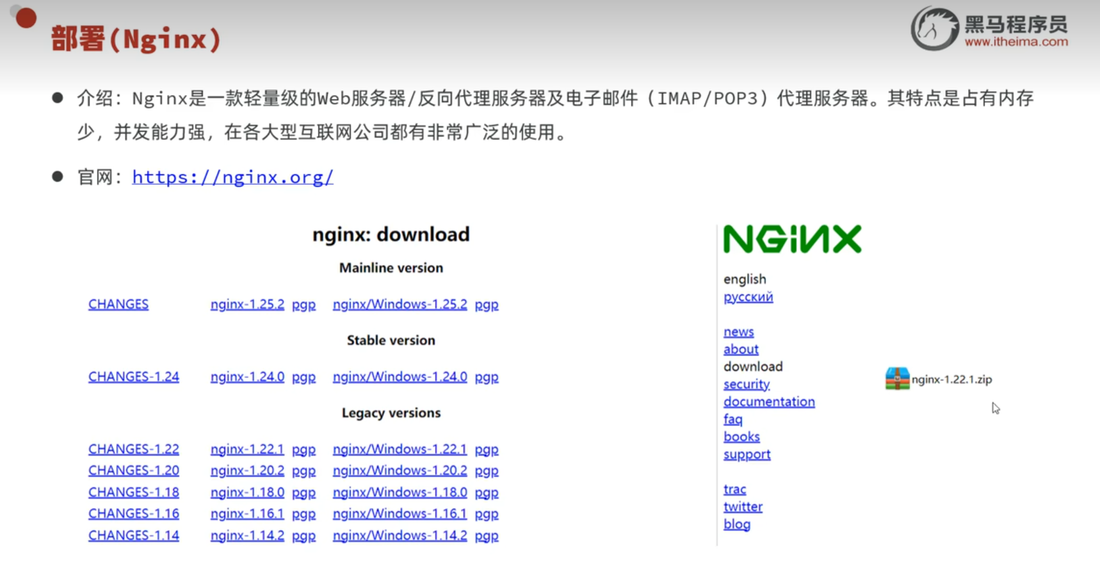Open pgp for nginx/Windows-1.14.2
The height and width of the screenshot is (573, 1100).
(x=487, y=536)
